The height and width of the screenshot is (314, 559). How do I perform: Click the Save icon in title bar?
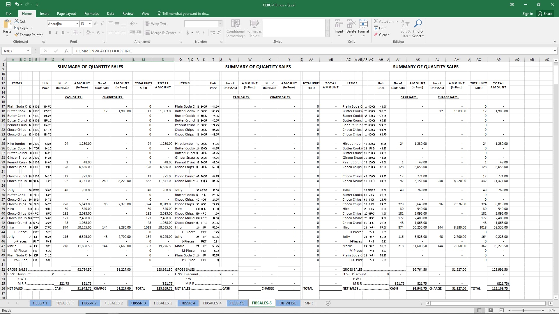point(8,4)
